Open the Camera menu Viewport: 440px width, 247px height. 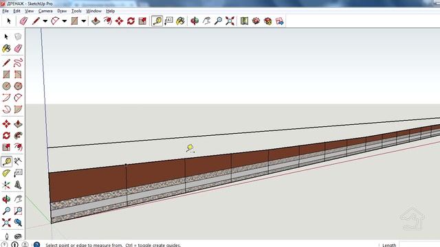click(45, 11)
